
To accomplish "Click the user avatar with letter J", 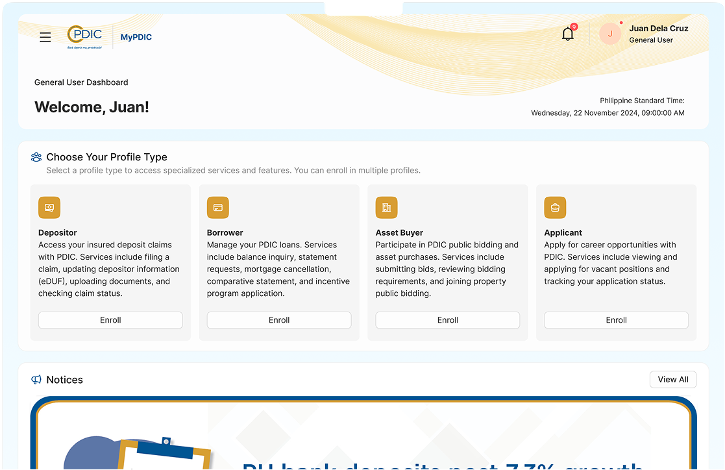I will [610, 34].
